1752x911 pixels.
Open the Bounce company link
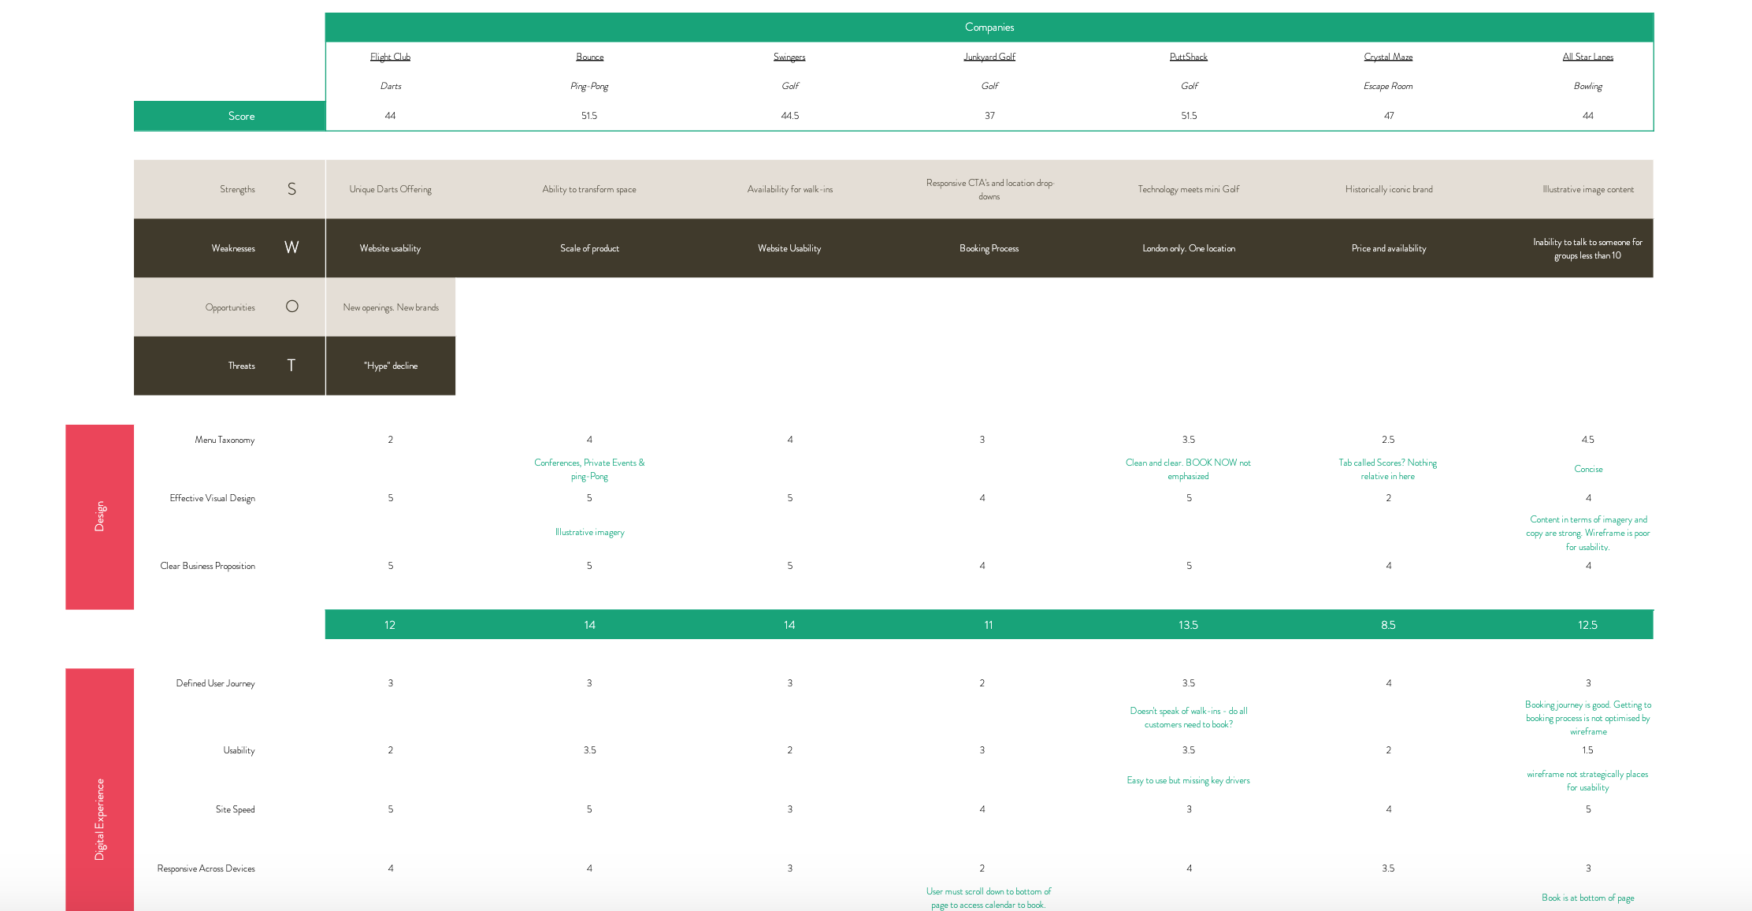point(589,57)
